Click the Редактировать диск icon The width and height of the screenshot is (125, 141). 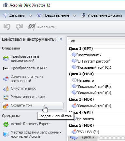point(6,97)
